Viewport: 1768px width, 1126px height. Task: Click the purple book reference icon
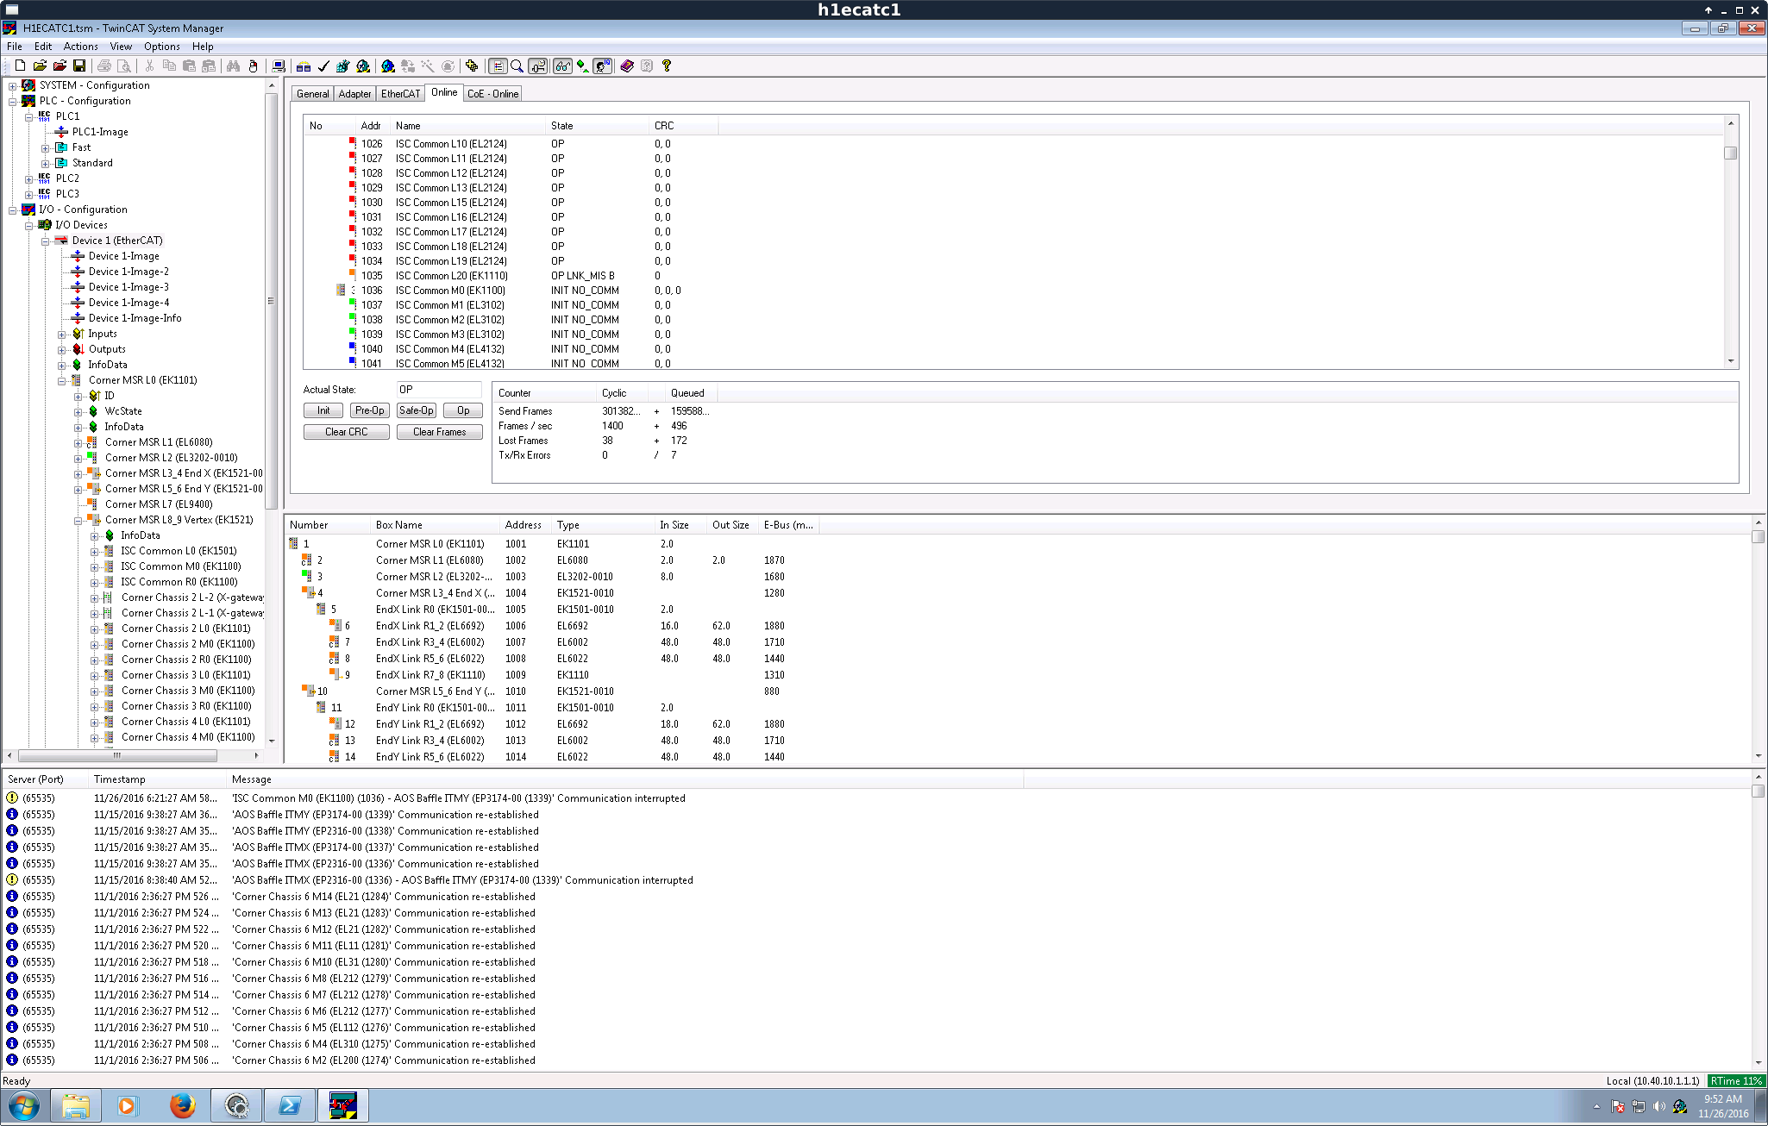627,66
